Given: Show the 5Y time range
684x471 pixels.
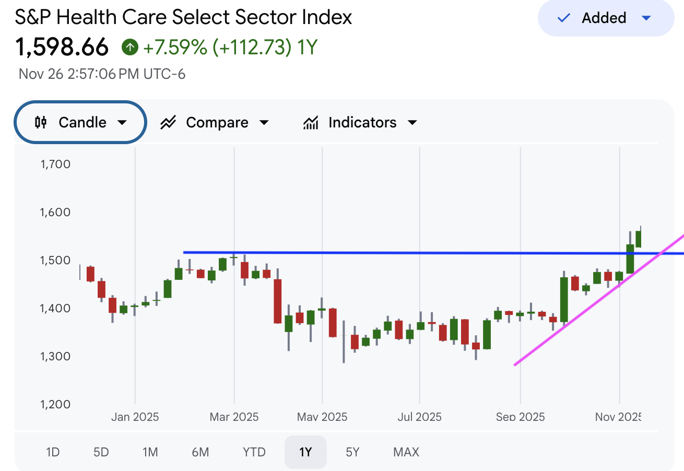Looking at the screenshot, I should tap(353, 452).
